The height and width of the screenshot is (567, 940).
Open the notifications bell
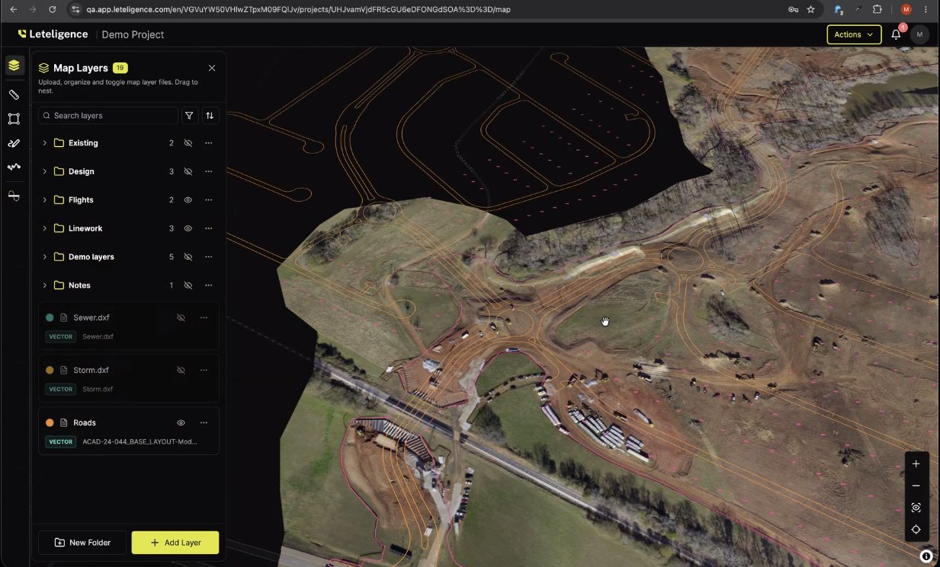click(896, 34)
